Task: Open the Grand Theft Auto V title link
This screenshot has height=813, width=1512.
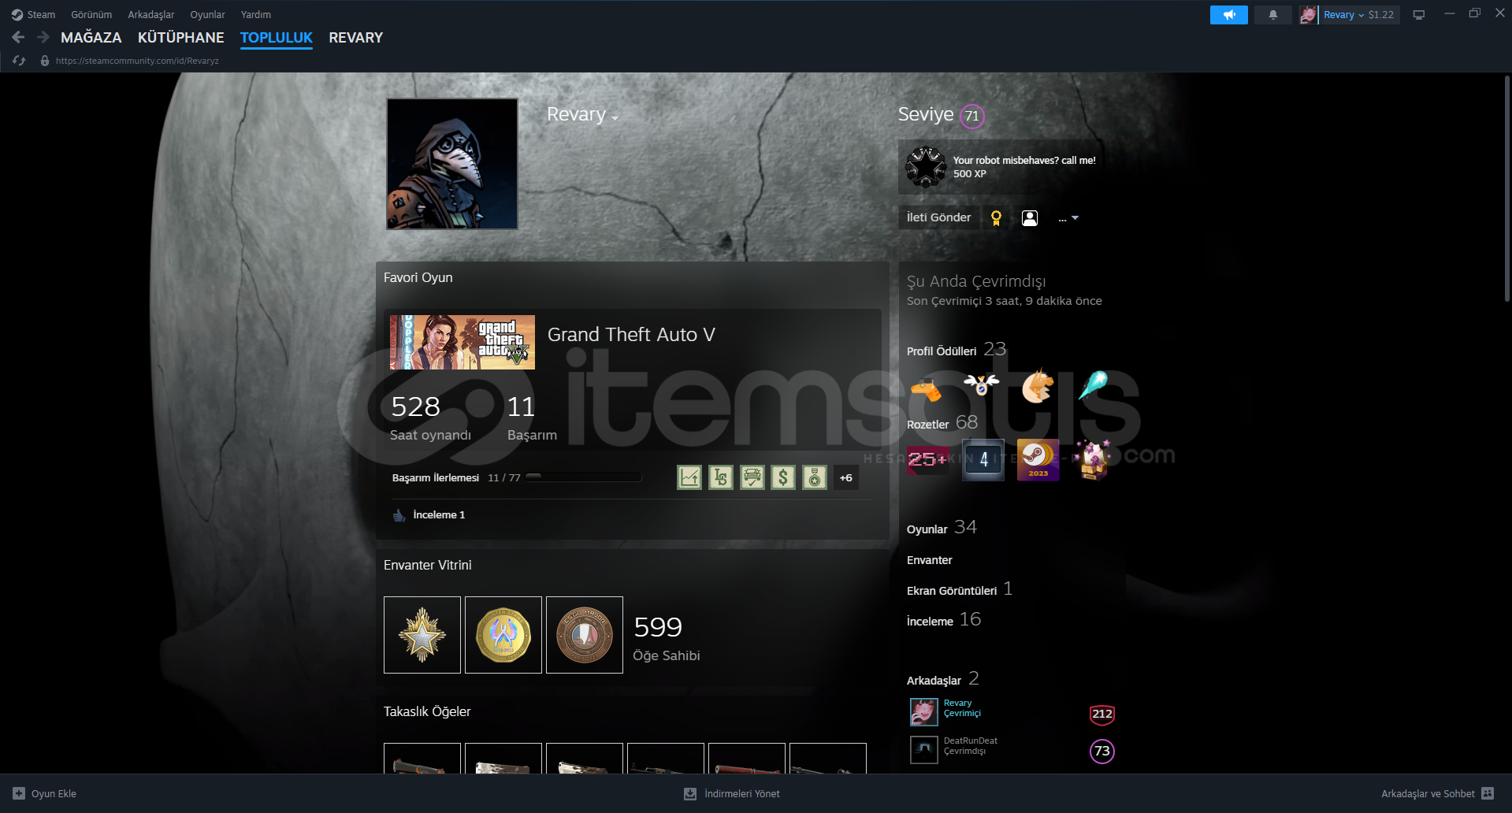Action: [x=631, y=335]
